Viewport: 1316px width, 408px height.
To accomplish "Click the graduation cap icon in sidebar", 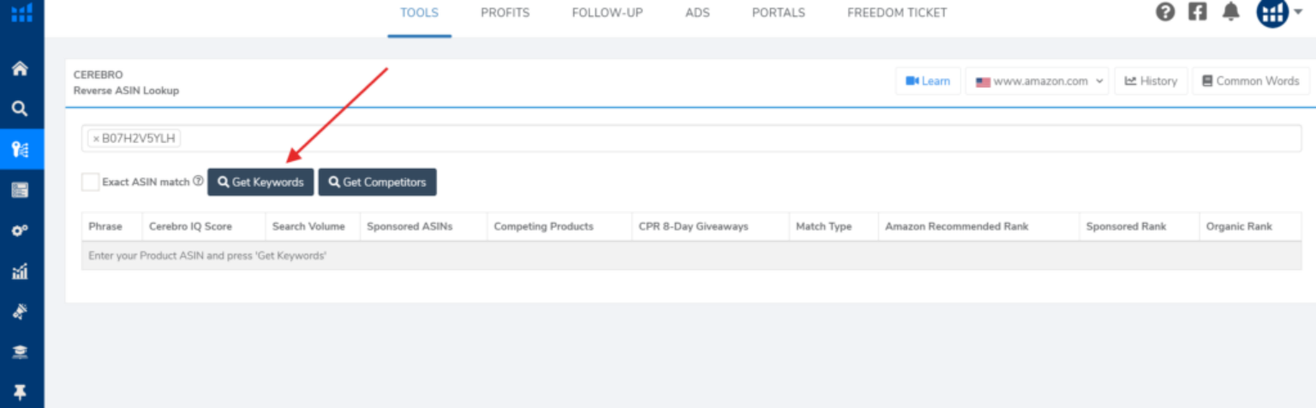I will [20, 352].
